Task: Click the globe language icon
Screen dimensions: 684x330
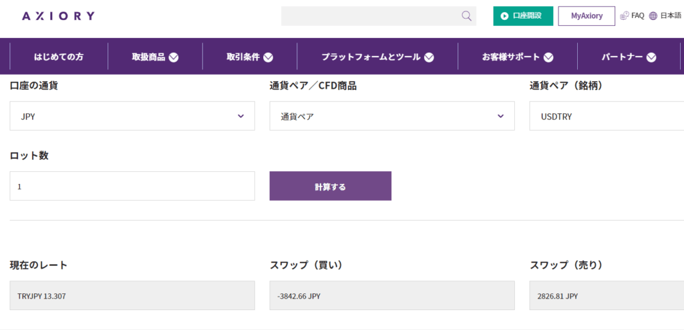Action: click(x=653, y=16)
